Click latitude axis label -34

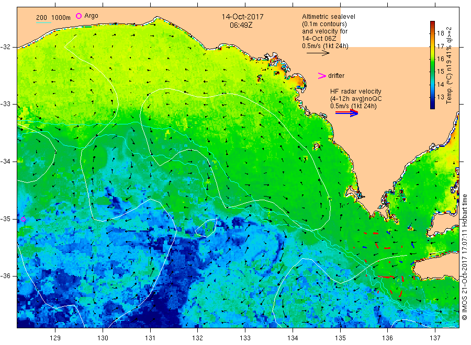[5, 162]
